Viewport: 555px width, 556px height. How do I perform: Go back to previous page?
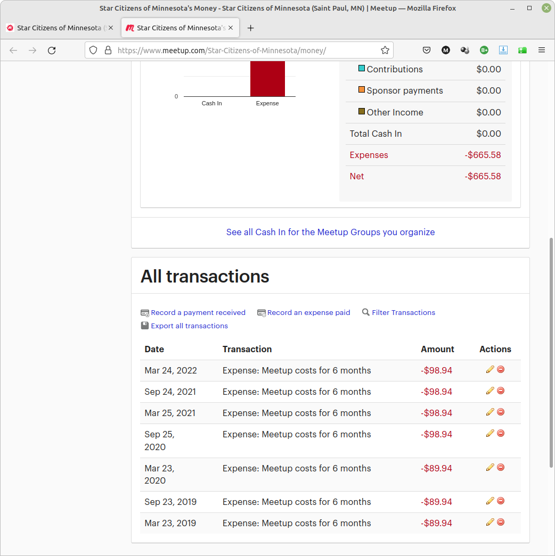(x=13, y=51)
